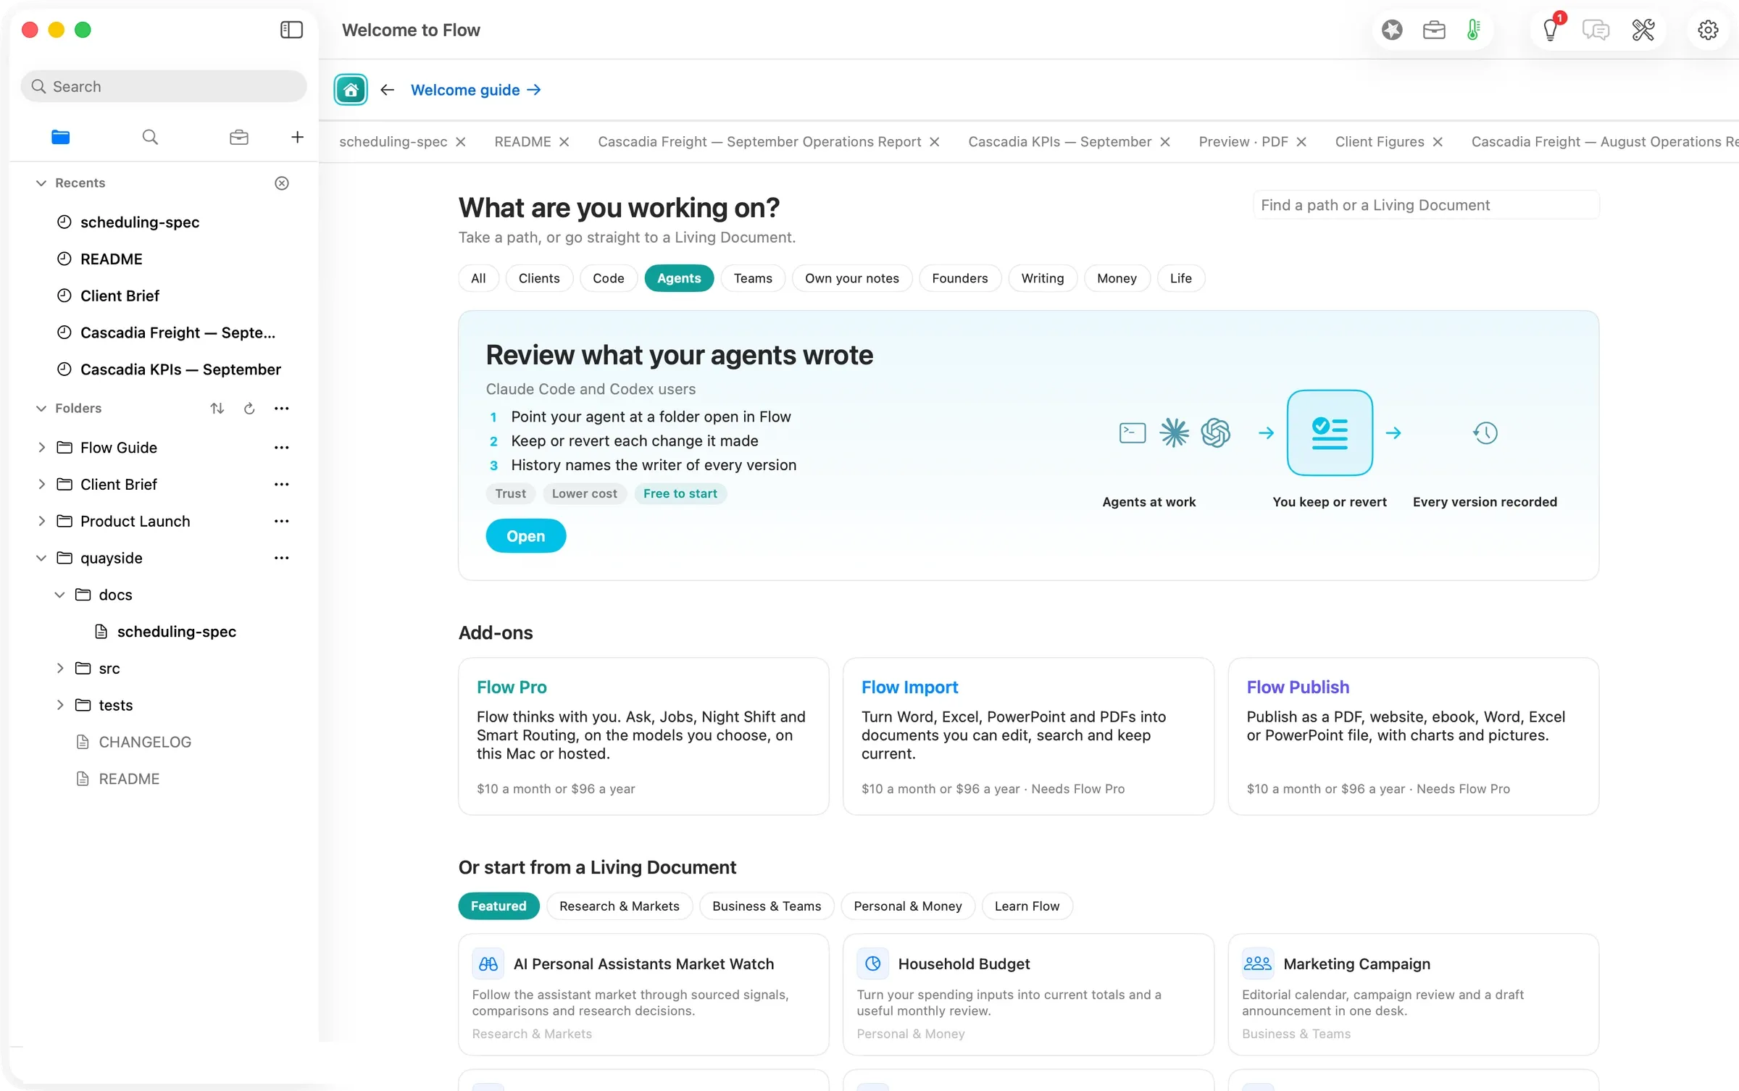Open the lightbulb notification icon
The height and width of the screenshot is (1091, 1739).
pos(1551,30)
